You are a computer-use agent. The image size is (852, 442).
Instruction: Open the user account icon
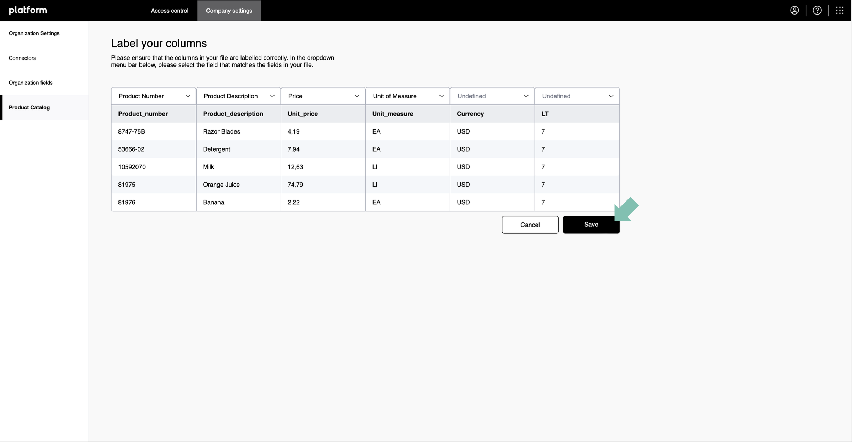pos(795,10)
